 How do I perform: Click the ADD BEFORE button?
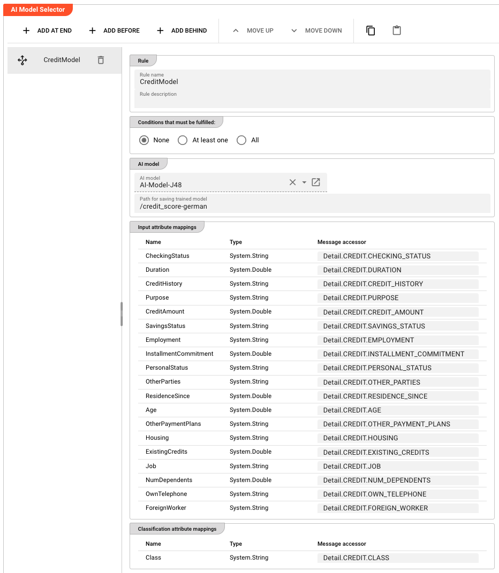click(114, 30)
